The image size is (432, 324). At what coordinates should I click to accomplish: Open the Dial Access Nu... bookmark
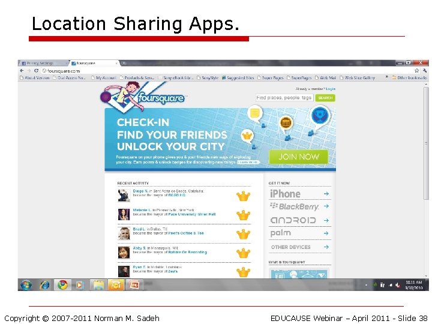pyautogui.click(x=69, y=77)
